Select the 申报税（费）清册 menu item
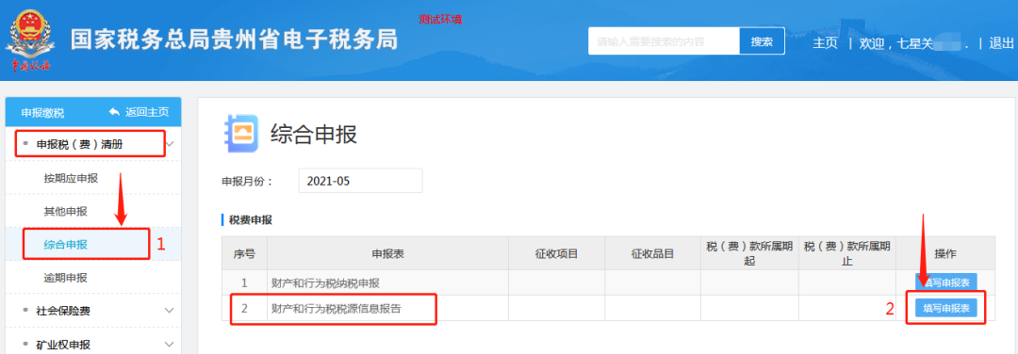 (79, 144)
